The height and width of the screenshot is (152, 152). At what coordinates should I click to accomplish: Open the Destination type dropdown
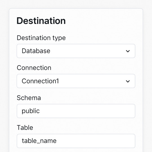[76, 51]
